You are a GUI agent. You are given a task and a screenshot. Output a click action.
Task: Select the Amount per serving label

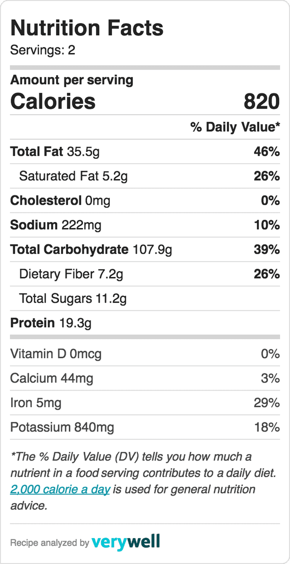pos(72,80)
